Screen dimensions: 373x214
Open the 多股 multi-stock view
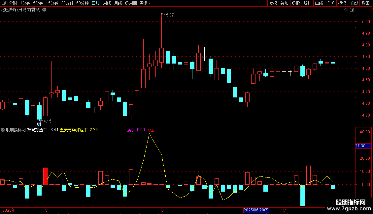(296, 3)
